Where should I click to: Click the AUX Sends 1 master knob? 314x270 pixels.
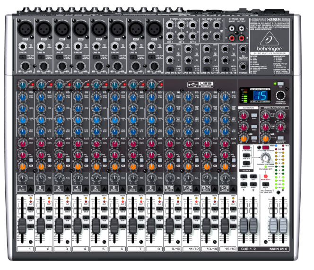point(244,115)
